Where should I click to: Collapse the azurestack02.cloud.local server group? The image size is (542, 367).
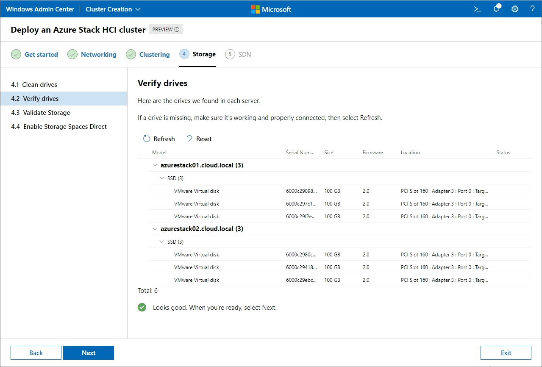point(155,229)
